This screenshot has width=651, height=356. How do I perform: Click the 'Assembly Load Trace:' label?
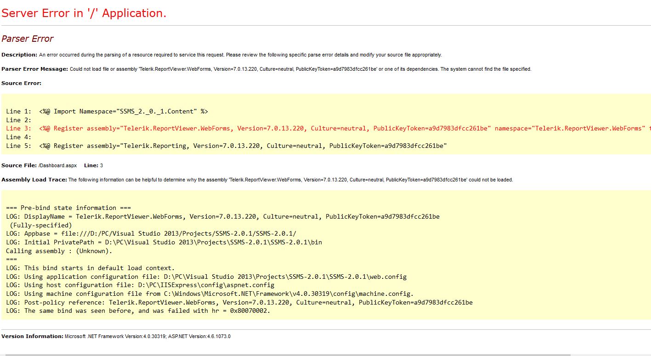point(34,180)
